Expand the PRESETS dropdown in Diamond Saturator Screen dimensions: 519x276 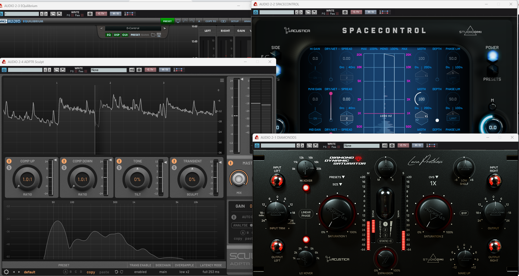click(337, 177)
